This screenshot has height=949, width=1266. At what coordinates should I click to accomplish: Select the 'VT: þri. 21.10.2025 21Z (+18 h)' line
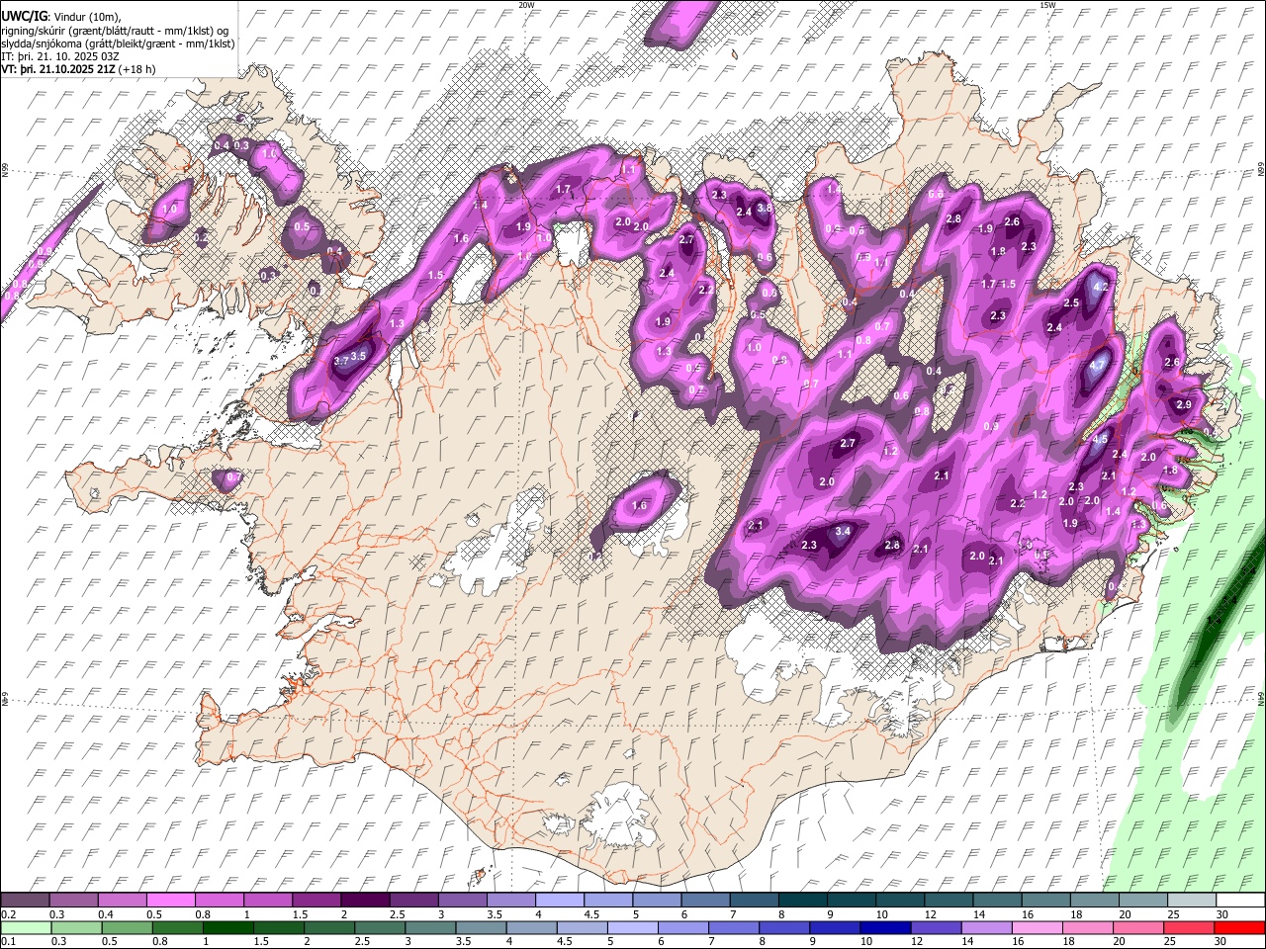pyautogui.click(x=78, y=69)
